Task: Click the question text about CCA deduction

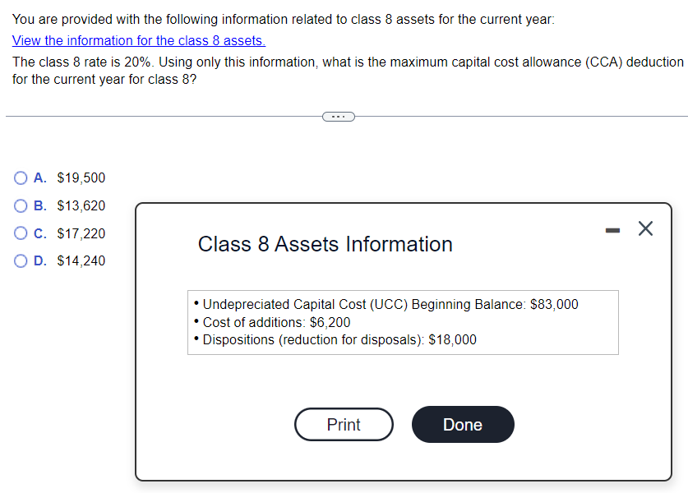Action: [344, 70]
